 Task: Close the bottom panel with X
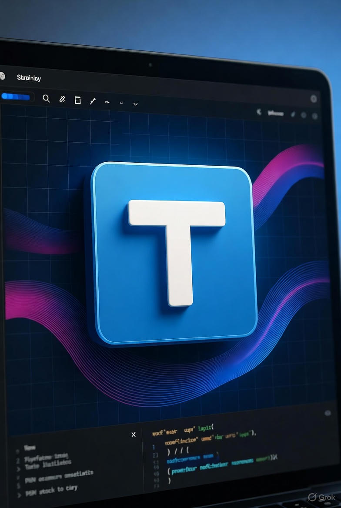click(134, 434)
